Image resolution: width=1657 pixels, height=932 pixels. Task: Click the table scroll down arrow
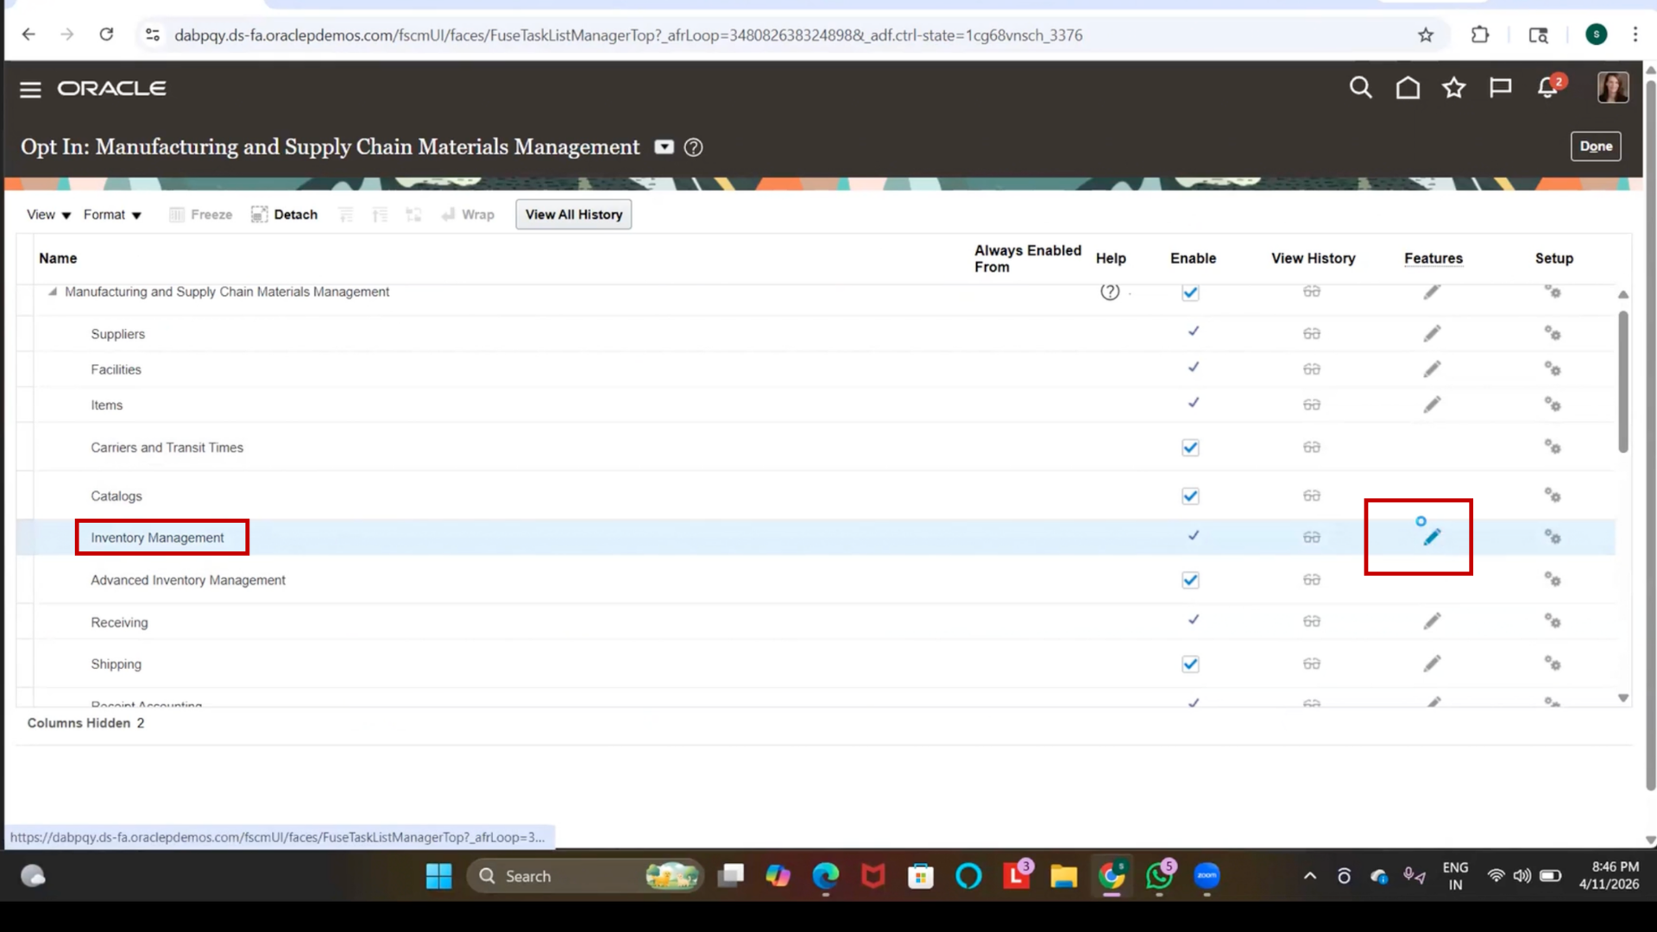tap(1622, 697)
